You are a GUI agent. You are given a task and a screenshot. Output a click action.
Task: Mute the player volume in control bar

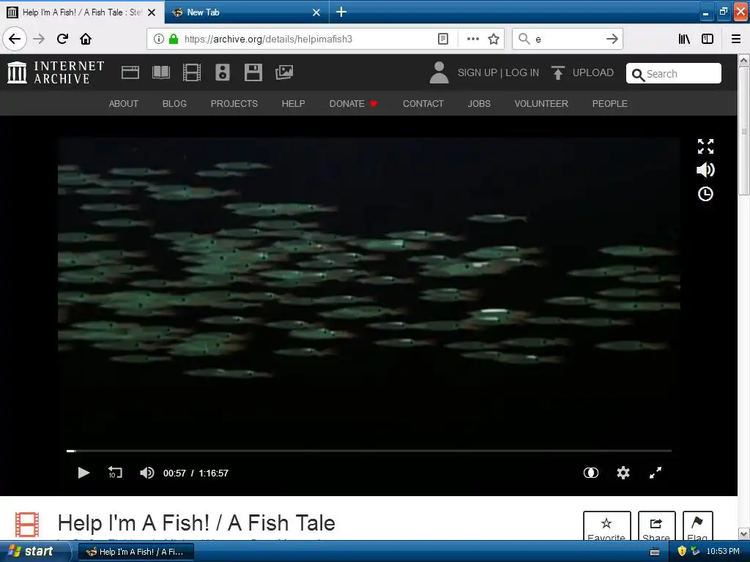[146, 473]
